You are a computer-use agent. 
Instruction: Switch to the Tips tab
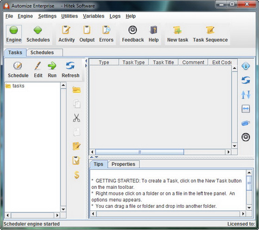(99, 164)
